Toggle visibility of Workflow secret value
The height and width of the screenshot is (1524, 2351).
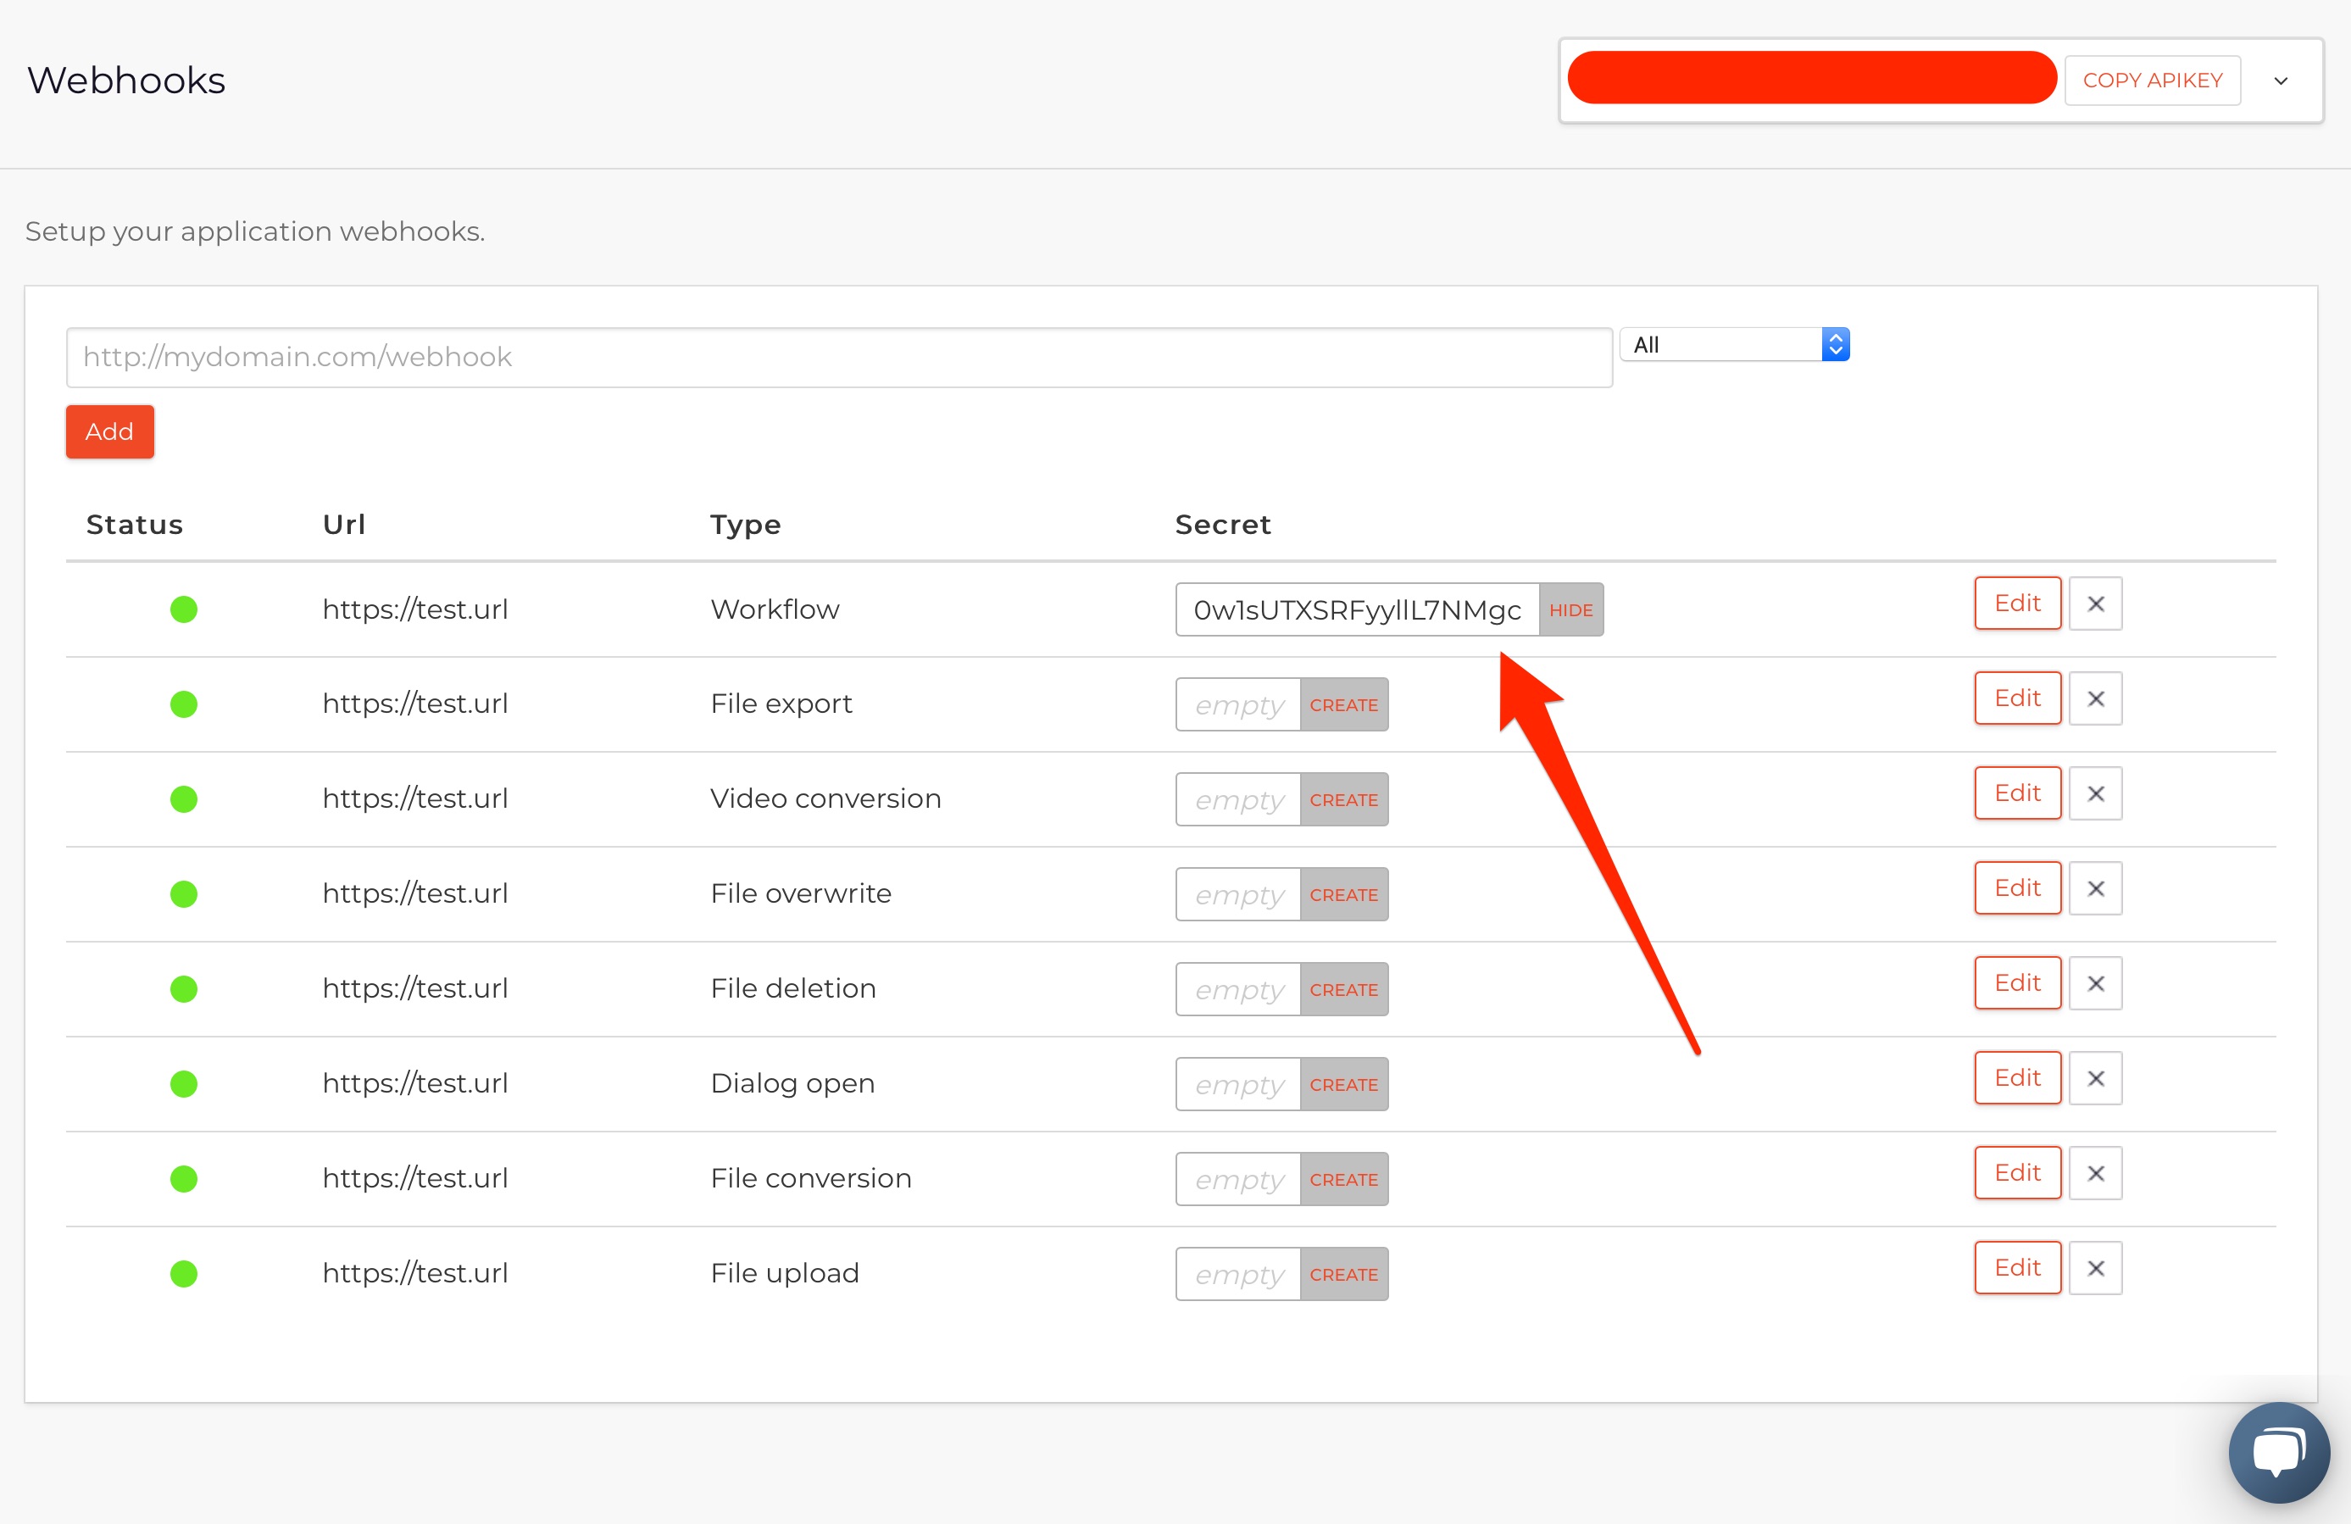[x=1570, y=609]
